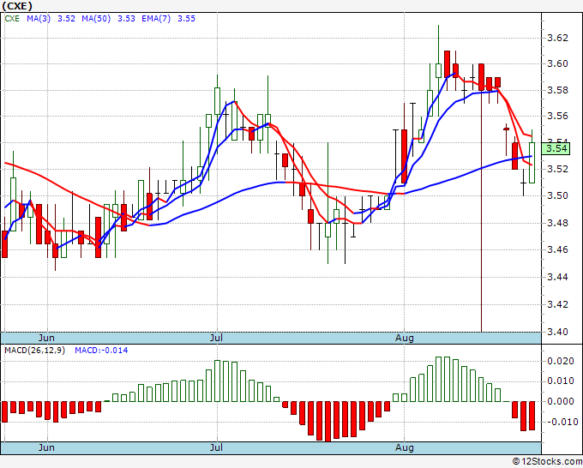
Task: Click the MACD:-0.014 value label
Action: point(101,351)
